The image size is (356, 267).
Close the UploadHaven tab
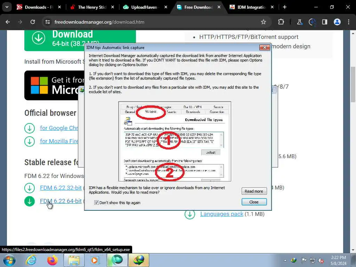166,7
